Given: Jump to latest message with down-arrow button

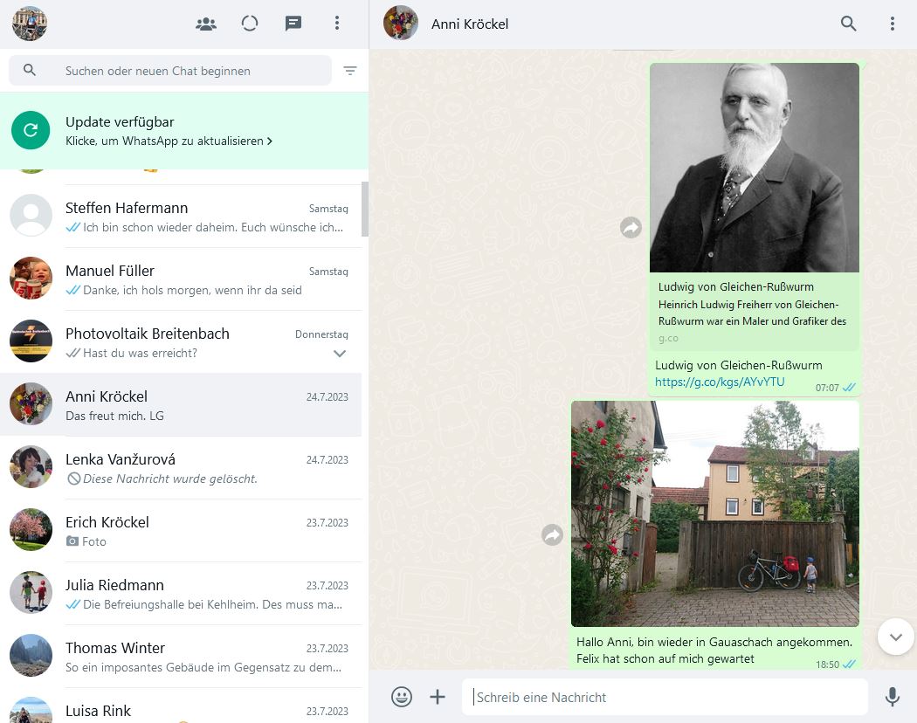Looking at the screenshot, I should click(896, 637).
